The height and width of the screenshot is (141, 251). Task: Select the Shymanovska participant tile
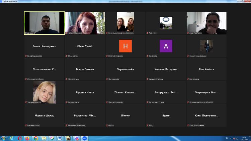[125, 69]
